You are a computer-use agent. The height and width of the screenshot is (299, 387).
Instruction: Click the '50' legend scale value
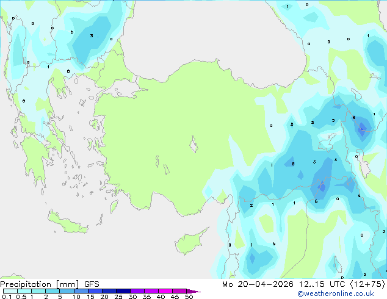coord(189,297)
